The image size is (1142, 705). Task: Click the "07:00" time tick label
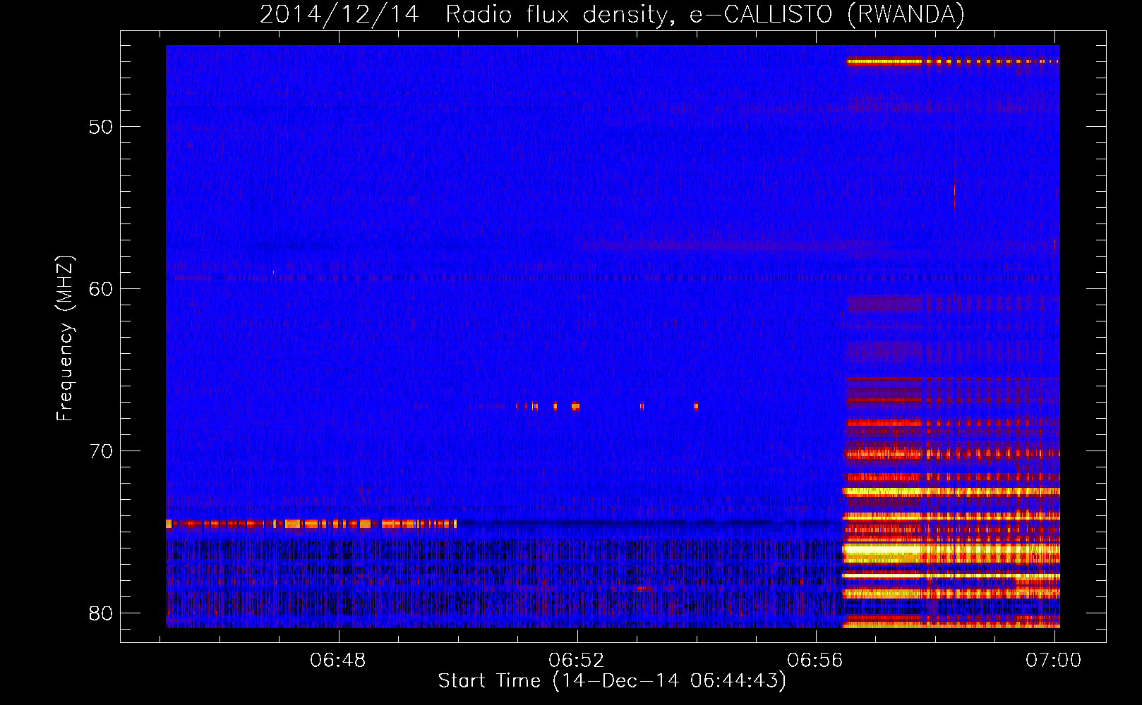pyautogui.click(x=1054, y=661)
